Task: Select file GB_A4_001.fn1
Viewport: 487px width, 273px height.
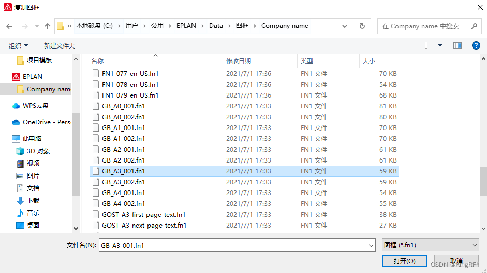Action: click(123, 192)
